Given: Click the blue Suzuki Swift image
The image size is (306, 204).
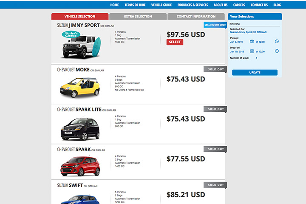Looking at the screenshot, I should click(x=80, y=199).
